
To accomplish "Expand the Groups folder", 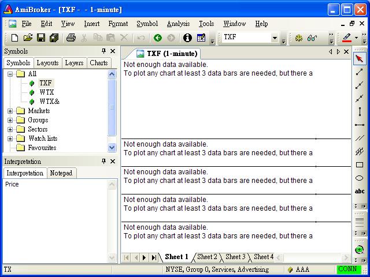I will pos(10,120).
